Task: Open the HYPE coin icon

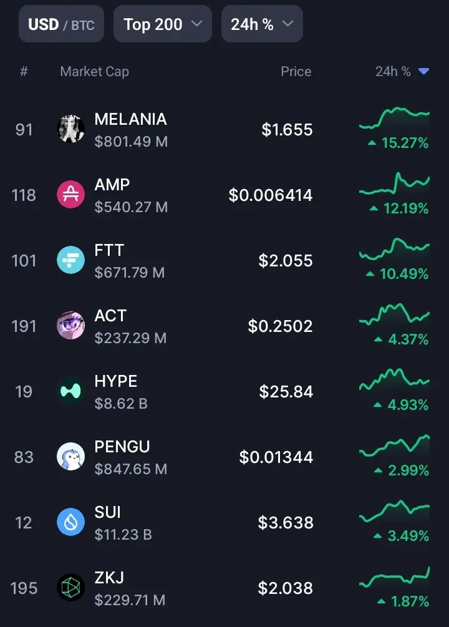Action: click(x=70, y=391)
